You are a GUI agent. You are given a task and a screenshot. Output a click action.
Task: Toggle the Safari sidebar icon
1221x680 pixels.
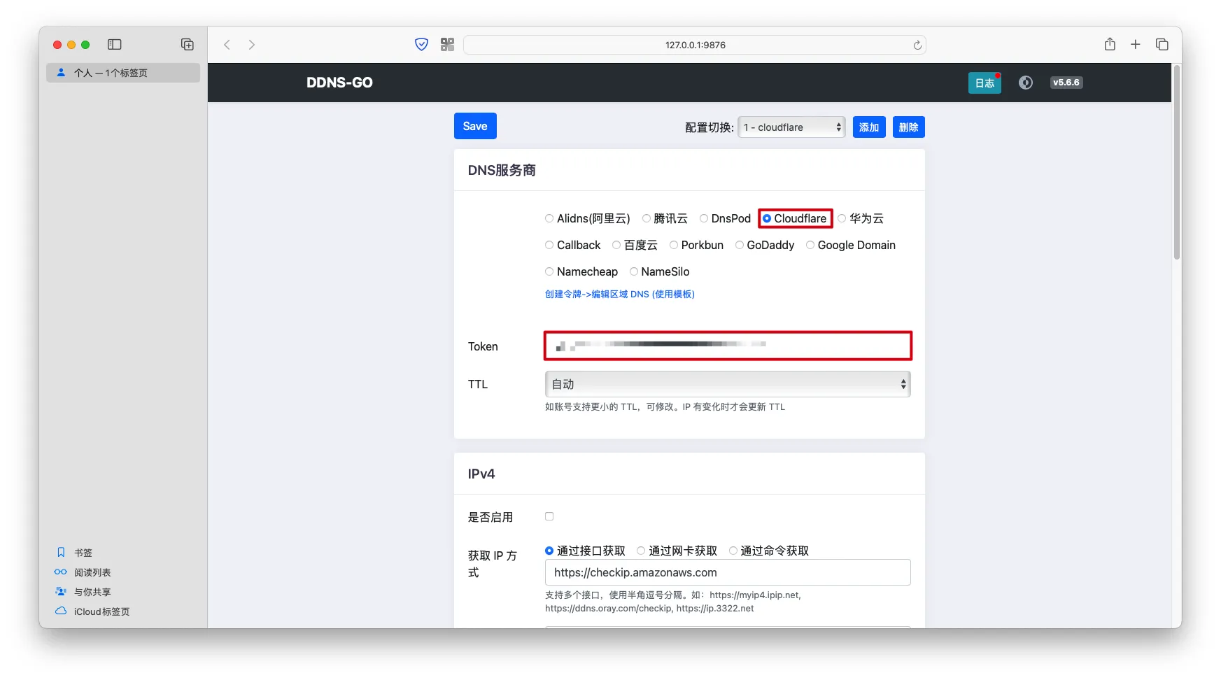tap(115, 45)
